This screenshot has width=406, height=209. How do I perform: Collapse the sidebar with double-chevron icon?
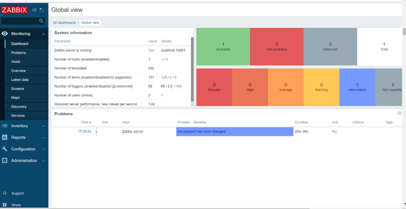(35, 10)
